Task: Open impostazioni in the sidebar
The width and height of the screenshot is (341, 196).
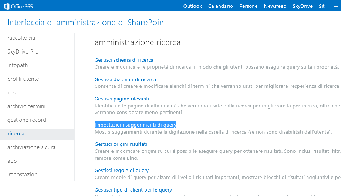Action: tap(23, 175)
